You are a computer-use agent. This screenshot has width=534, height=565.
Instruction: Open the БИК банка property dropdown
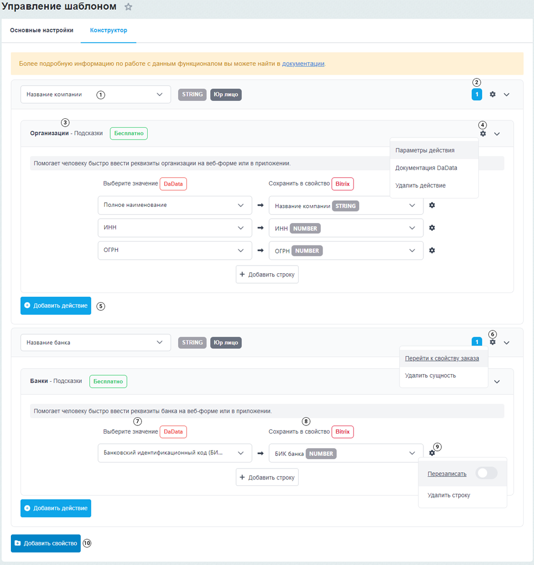point(346,453)
